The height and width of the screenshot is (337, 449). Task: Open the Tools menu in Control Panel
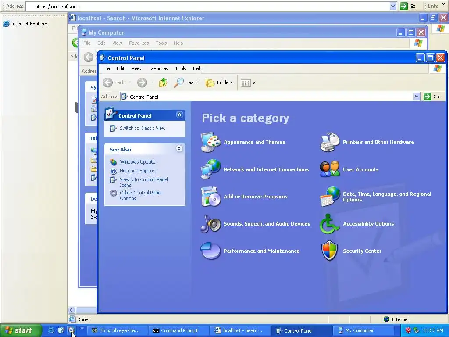point(180,68)
